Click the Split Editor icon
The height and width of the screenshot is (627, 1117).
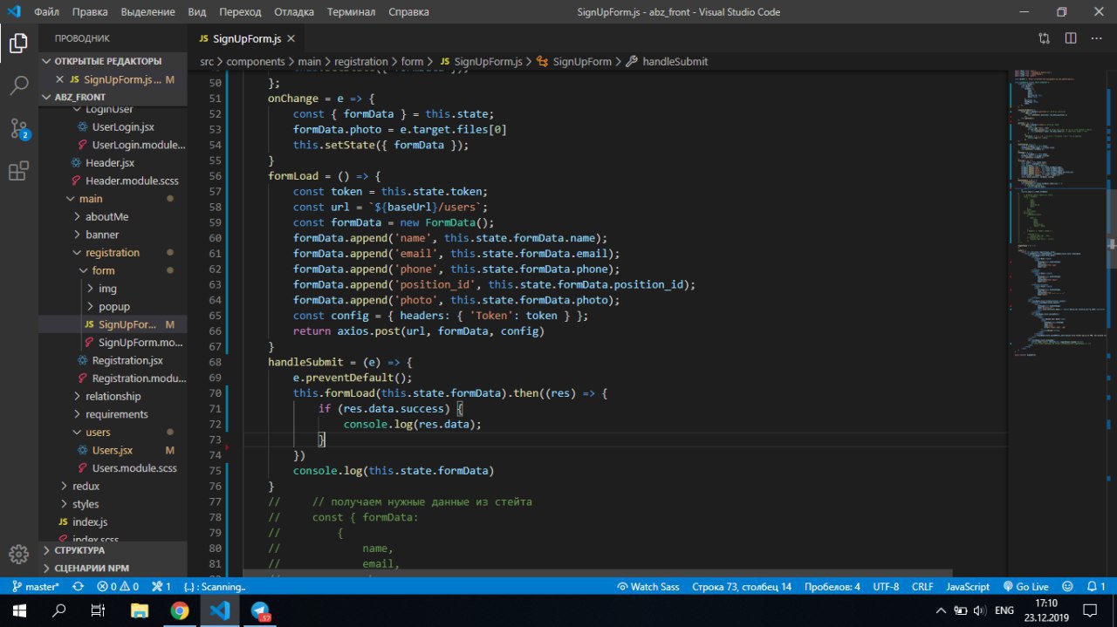(1071, 38)
